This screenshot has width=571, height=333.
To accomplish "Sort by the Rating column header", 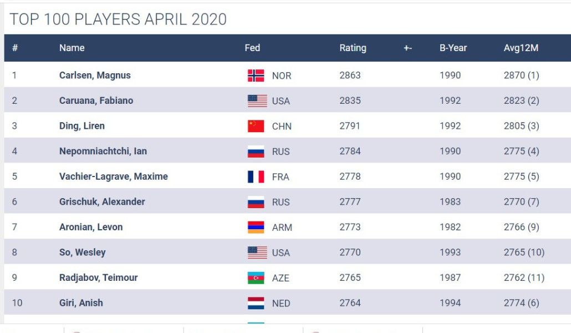I will [353, 48].
